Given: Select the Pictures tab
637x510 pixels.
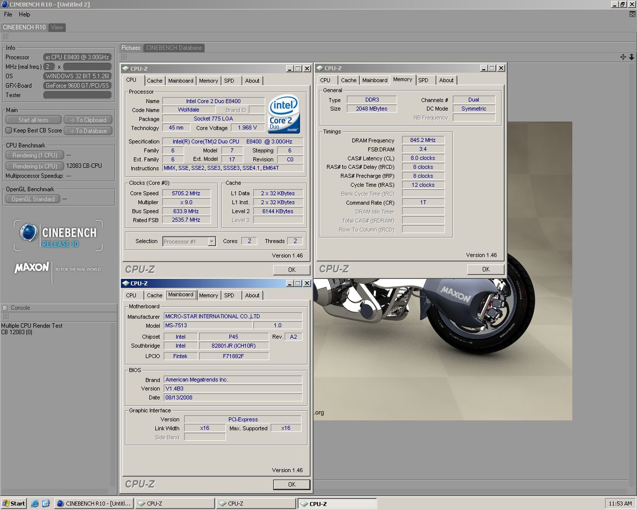Looking at the screenshot, I should (x=131, y=48).
